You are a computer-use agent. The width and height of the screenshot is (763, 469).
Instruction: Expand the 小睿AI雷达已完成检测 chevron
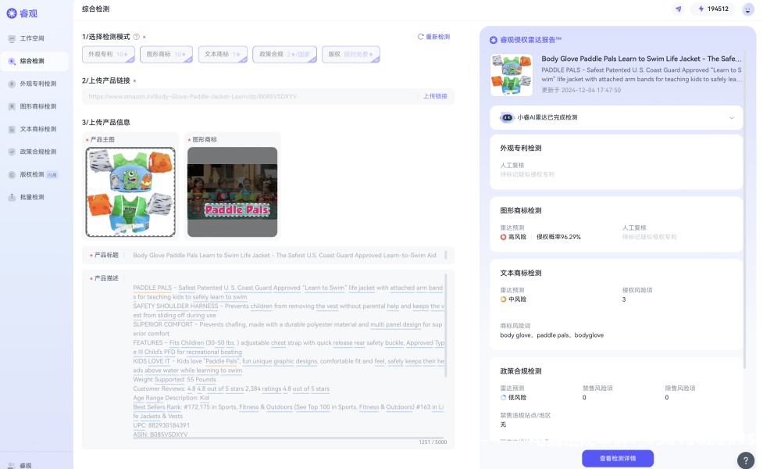coord(731,118)
